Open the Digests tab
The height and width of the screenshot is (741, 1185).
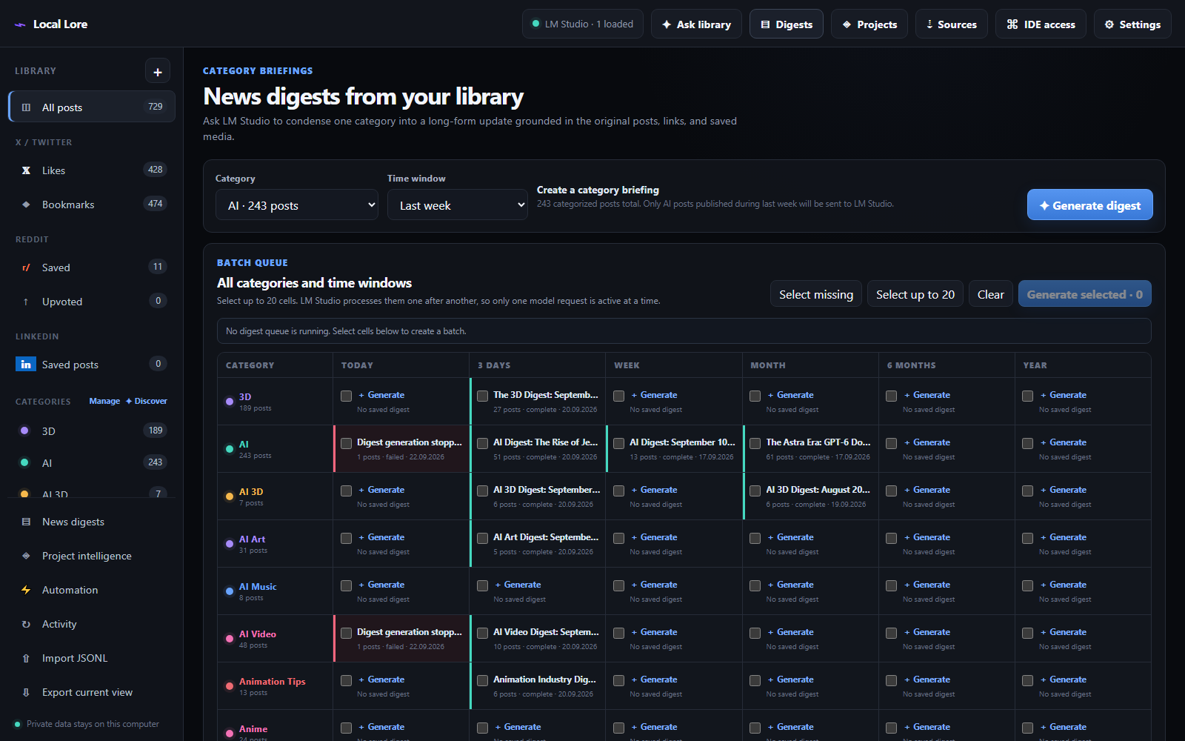787,24
